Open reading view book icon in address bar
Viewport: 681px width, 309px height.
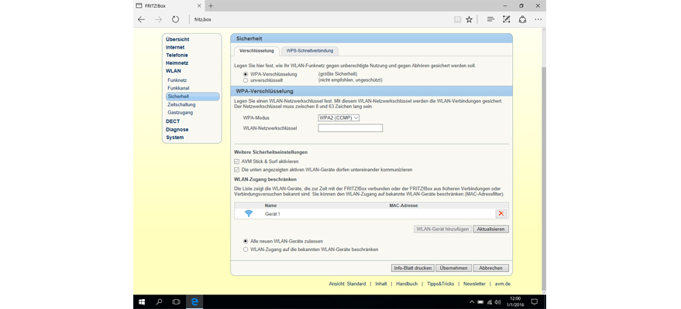click(x=458, y=19)
